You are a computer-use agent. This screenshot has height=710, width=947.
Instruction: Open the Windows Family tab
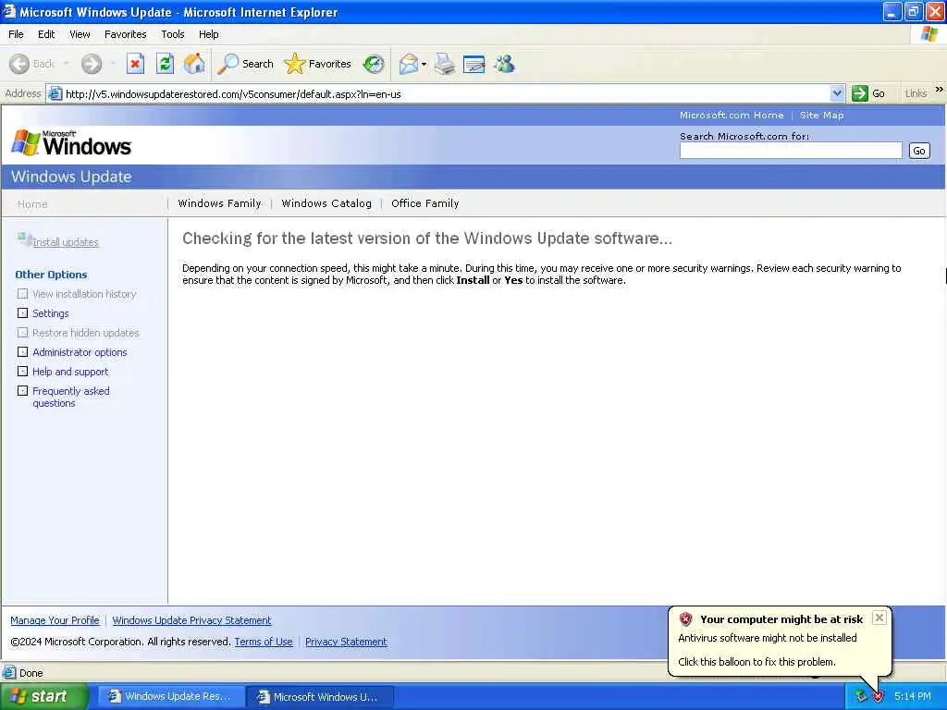(220, 203)
